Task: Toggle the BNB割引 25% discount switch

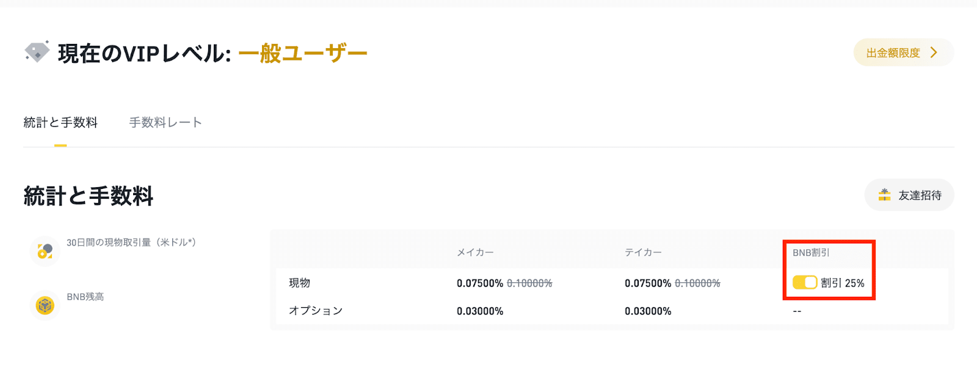Action: [x=805, y=282]
